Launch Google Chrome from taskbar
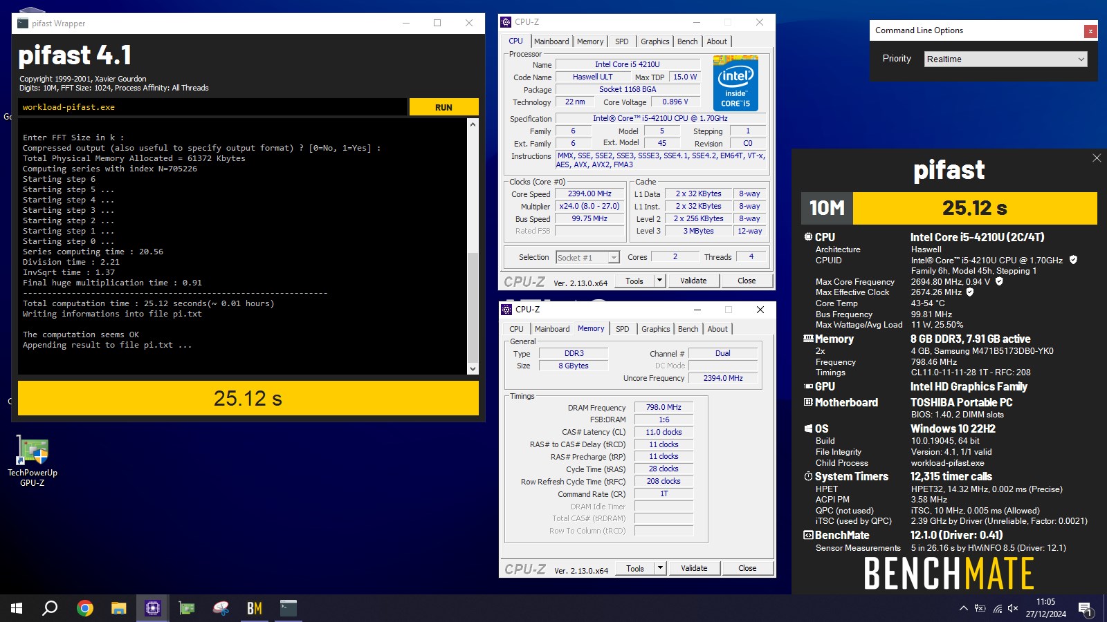 click(x=85, y=608)
